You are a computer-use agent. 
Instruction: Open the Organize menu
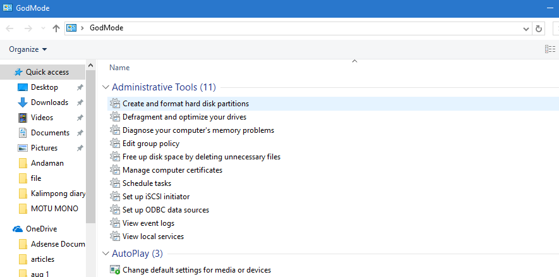pyautogui.click(x=28, y=49)
